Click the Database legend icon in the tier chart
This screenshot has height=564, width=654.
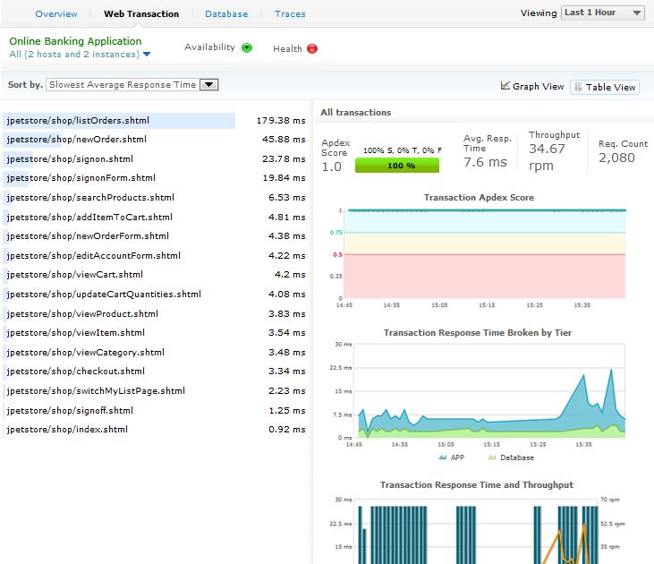(x=492, y=457)
